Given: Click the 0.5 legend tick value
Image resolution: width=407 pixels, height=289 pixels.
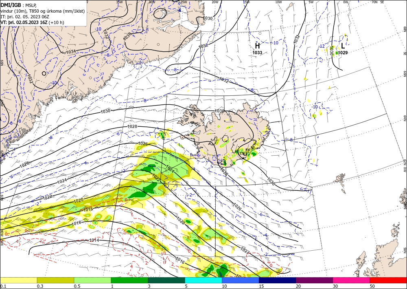Looking at the screenshot, I should point(77,286).
